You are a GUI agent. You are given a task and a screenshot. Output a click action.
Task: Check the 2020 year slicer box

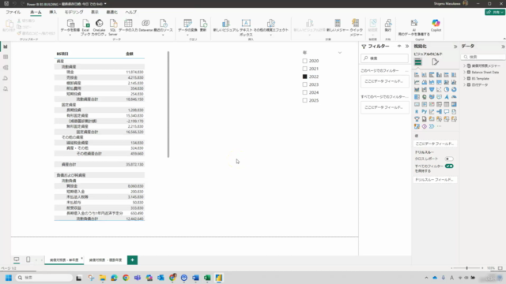pos(304,61)
